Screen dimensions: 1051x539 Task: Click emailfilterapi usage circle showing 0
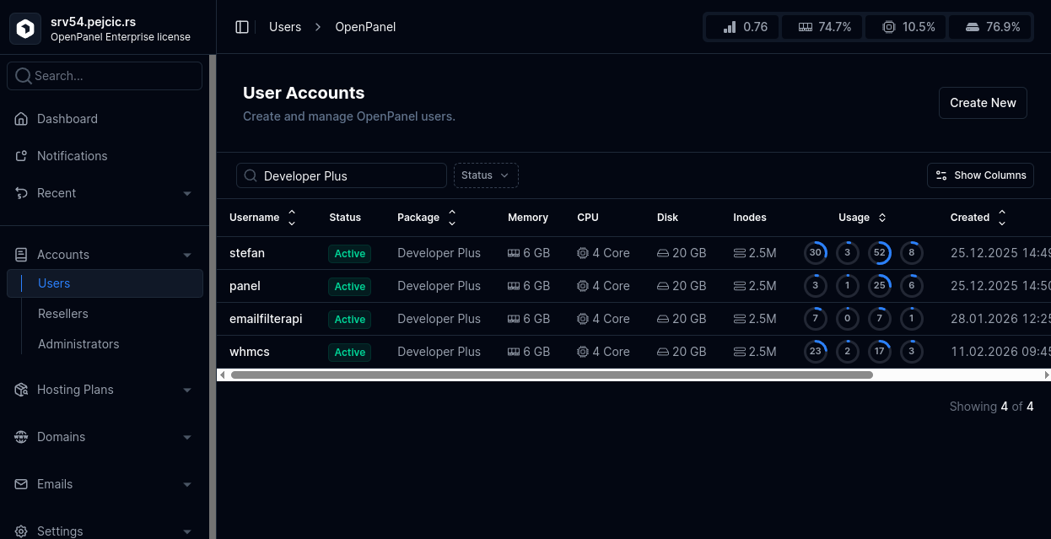(x=848, y=319)
